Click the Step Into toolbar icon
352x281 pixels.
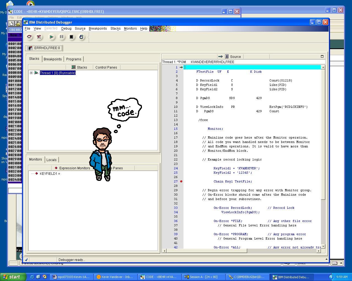39,37
